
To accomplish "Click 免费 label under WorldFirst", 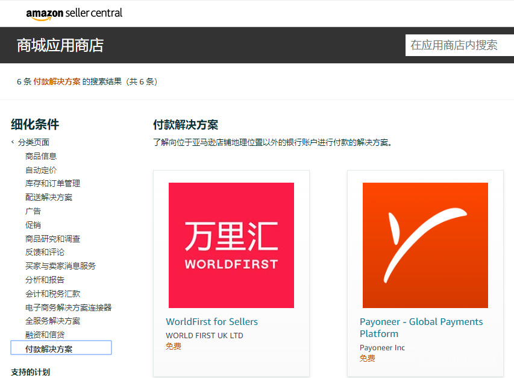I will tap(174, 346).
